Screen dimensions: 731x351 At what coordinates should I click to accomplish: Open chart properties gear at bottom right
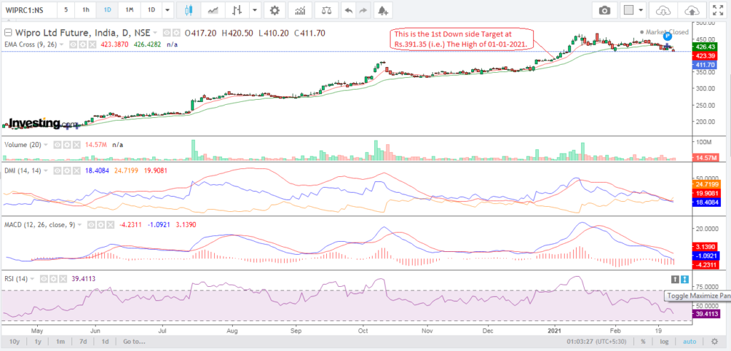tap(714, 341)
